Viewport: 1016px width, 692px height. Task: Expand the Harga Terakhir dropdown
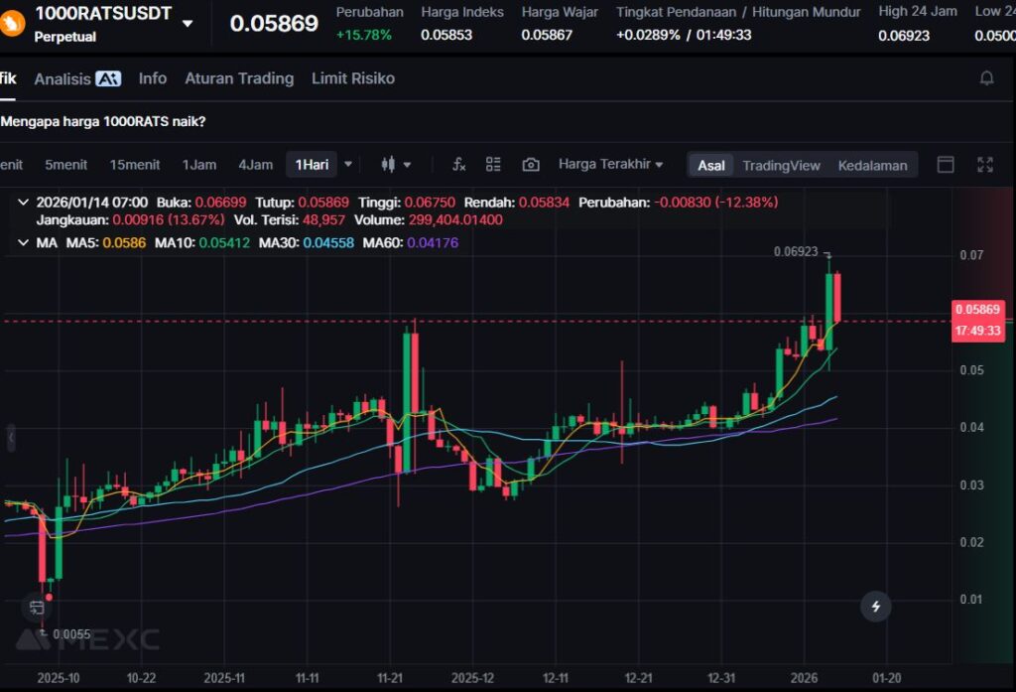[610, 164]
